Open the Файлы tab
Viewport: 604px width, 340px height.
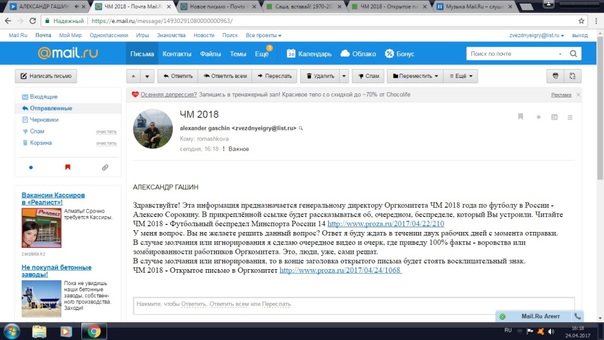[211, 54]
